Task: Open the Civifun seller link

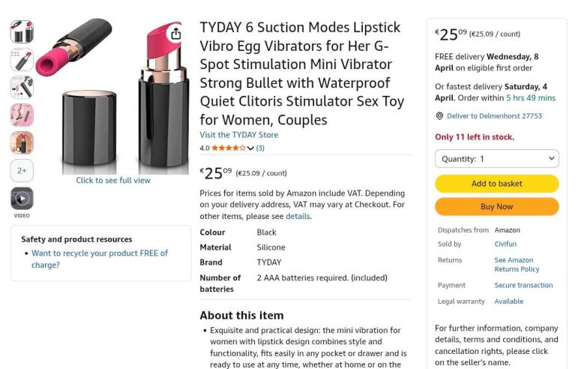Action: 505,244
